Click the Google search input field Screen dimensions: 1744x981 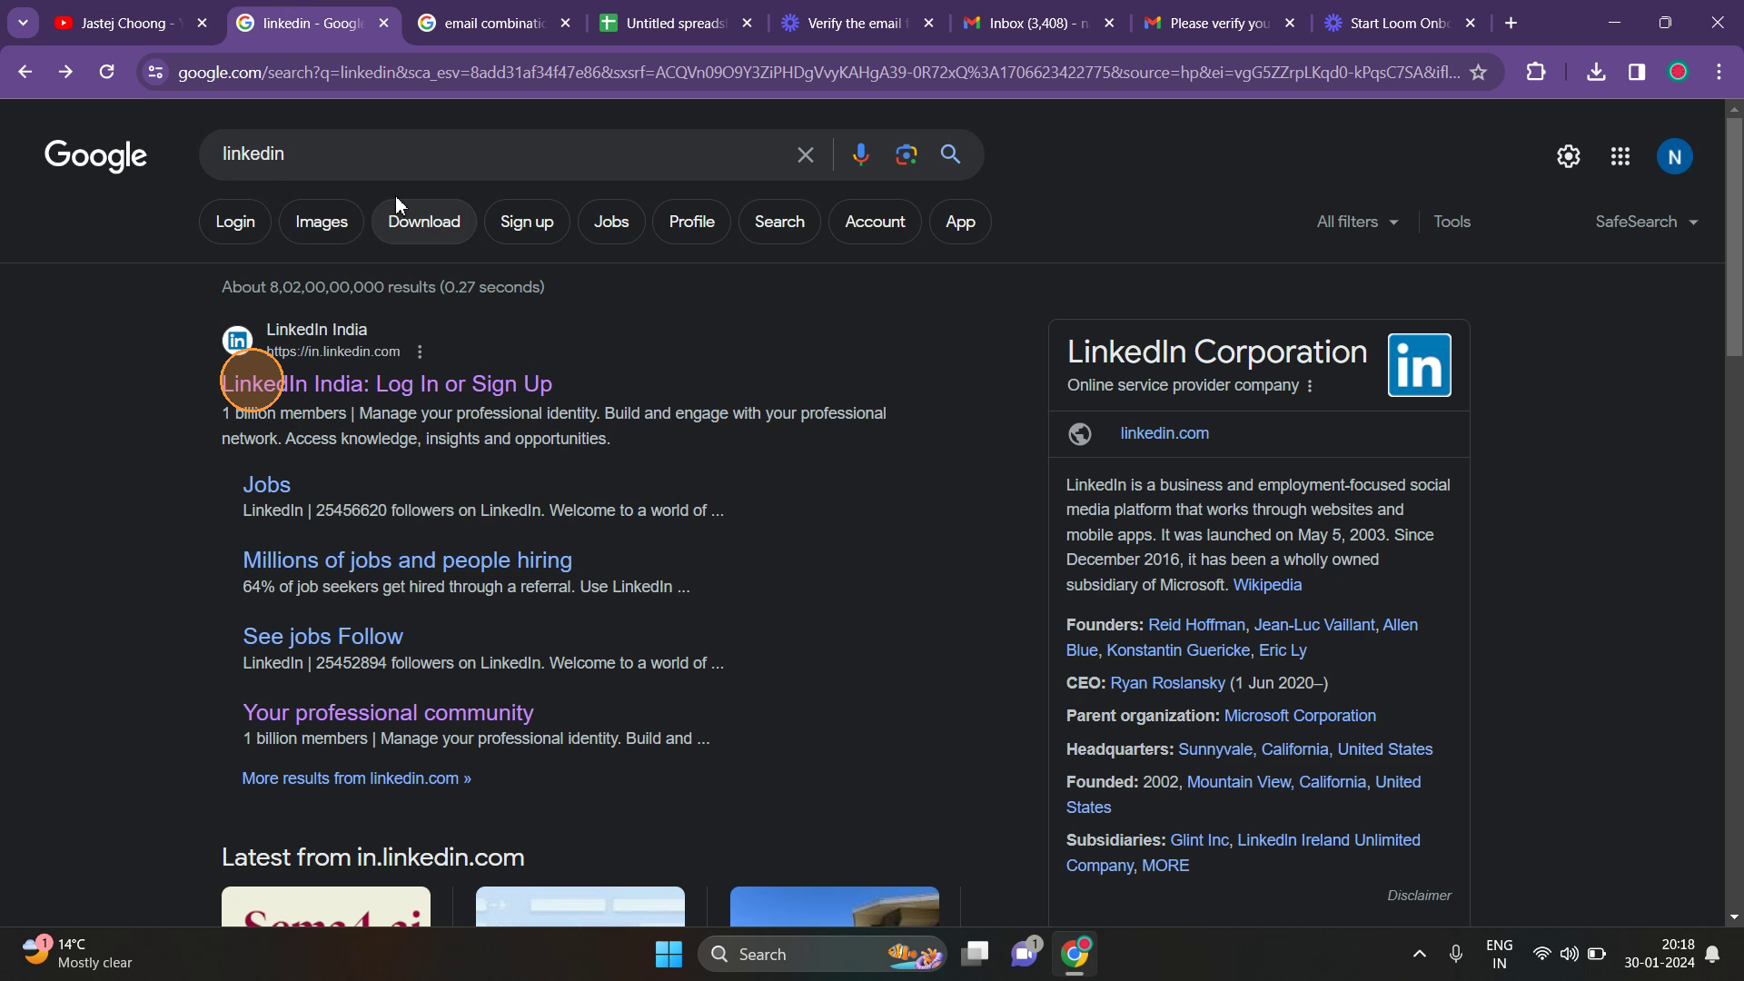[500, 154]
